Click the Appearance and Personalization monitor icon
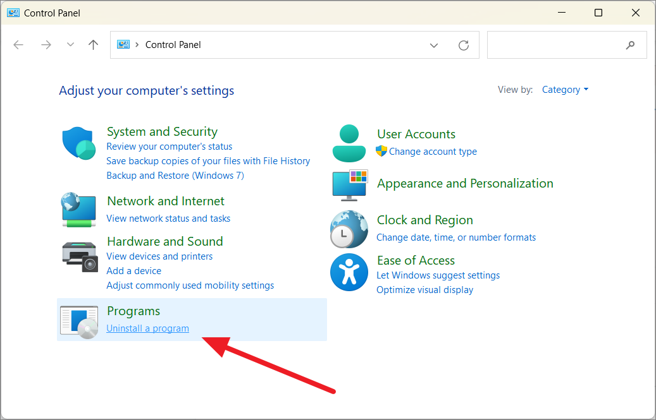The height and width of the screenshot is (420, 656). click(x=350, y=185)
